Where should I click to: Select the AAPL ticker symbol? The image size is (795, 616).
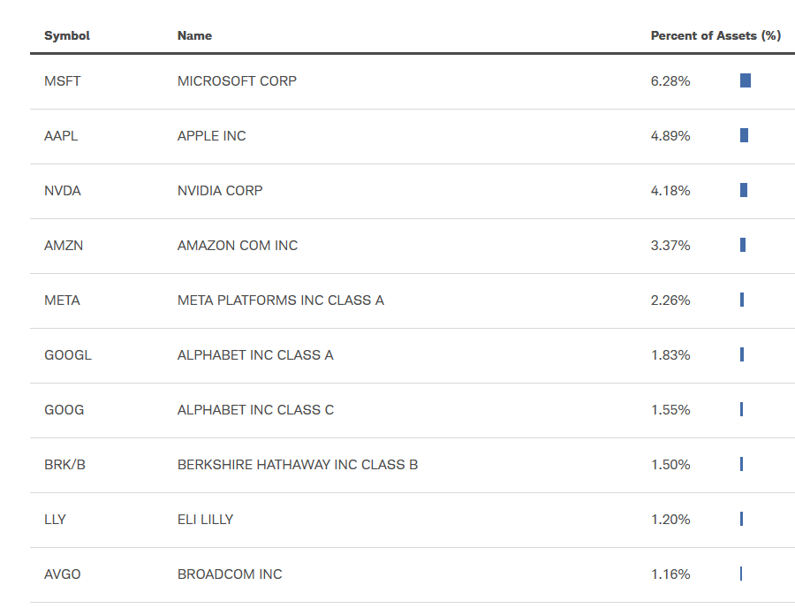point(61,136)
